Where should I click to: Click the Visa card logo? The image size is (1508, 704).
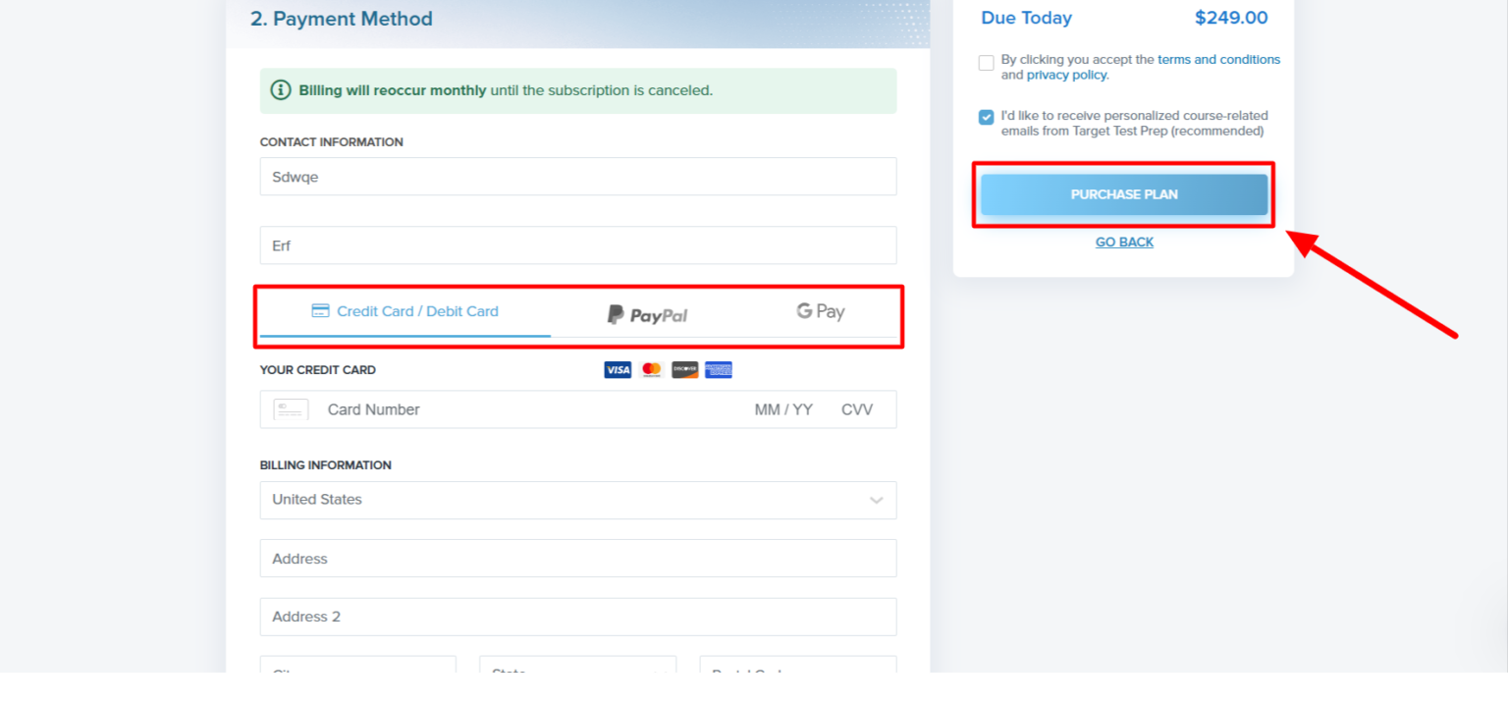click(618, 370)
